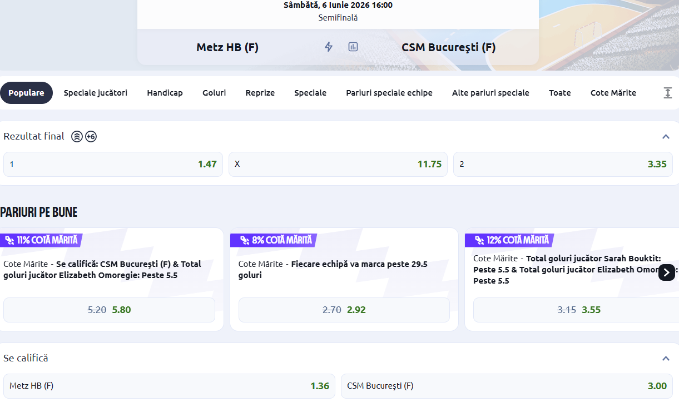Image resolution: width=679 pixels, height=402 pixels.
Task: Click the Rezultat final section title
Action: (34, 136)
